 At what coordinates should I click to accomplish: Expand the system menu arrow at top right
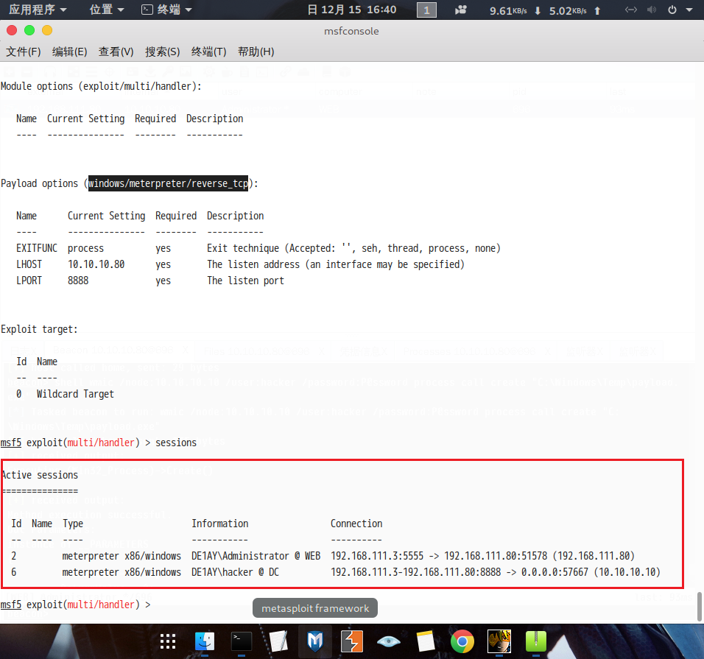689,10
